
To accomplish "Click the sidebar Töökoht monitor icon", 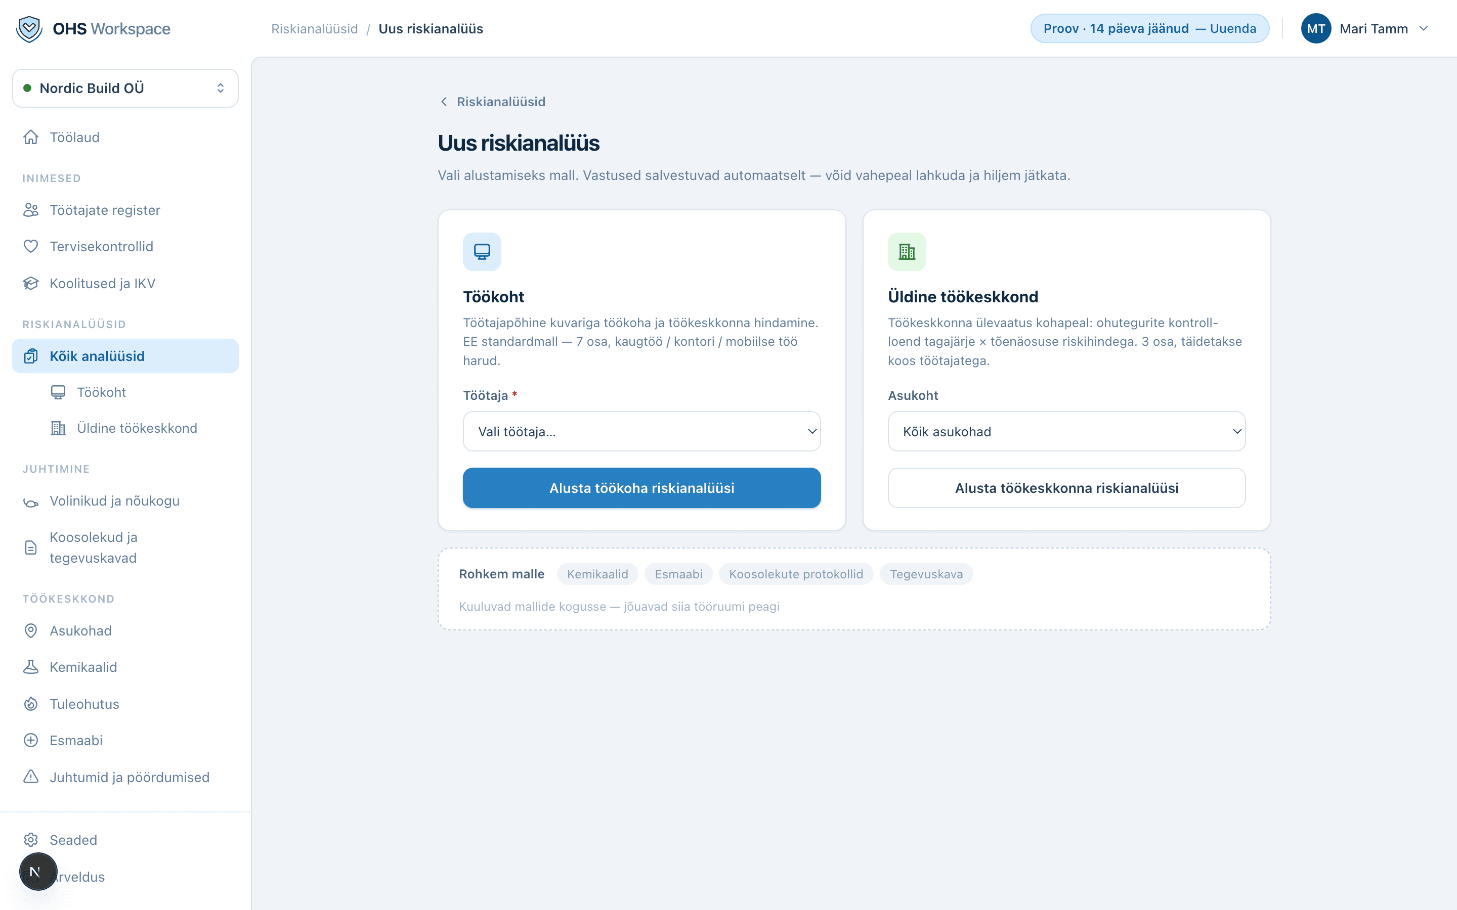I will (x=58, y=392).
